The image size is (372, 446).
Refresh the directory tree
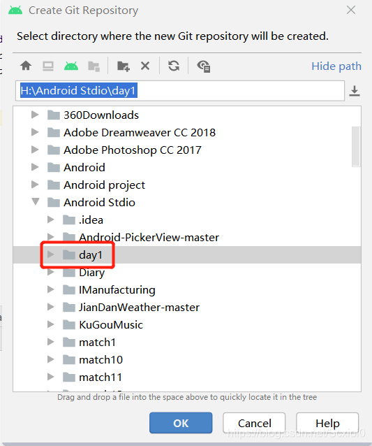[x=174, y=66]
